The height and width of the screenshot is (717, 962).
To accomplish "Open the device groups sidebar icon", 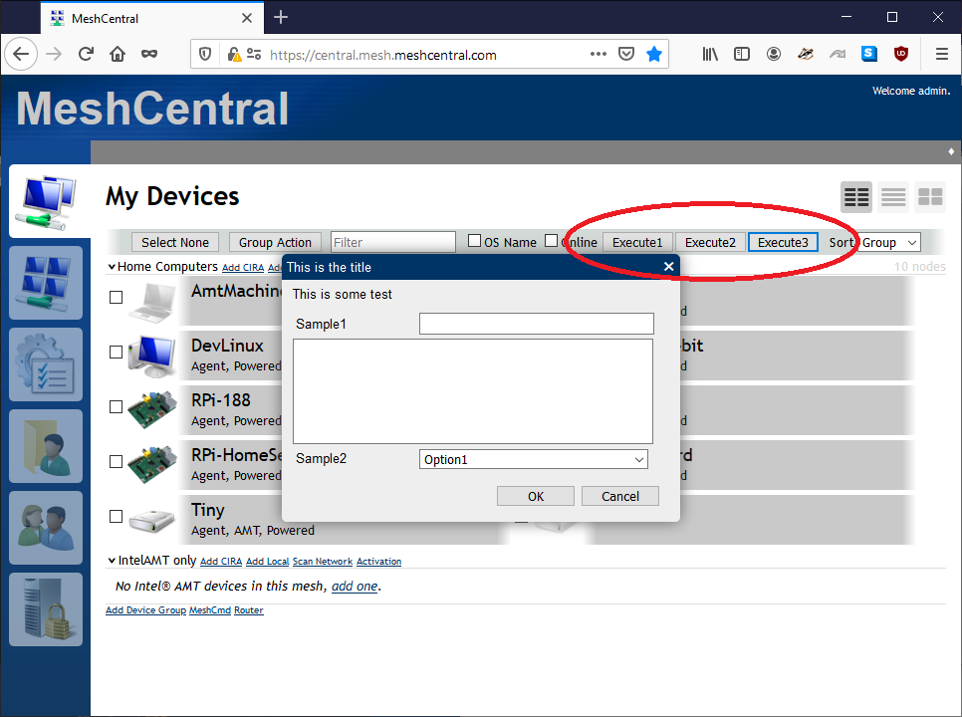I will tap(45, 283).
